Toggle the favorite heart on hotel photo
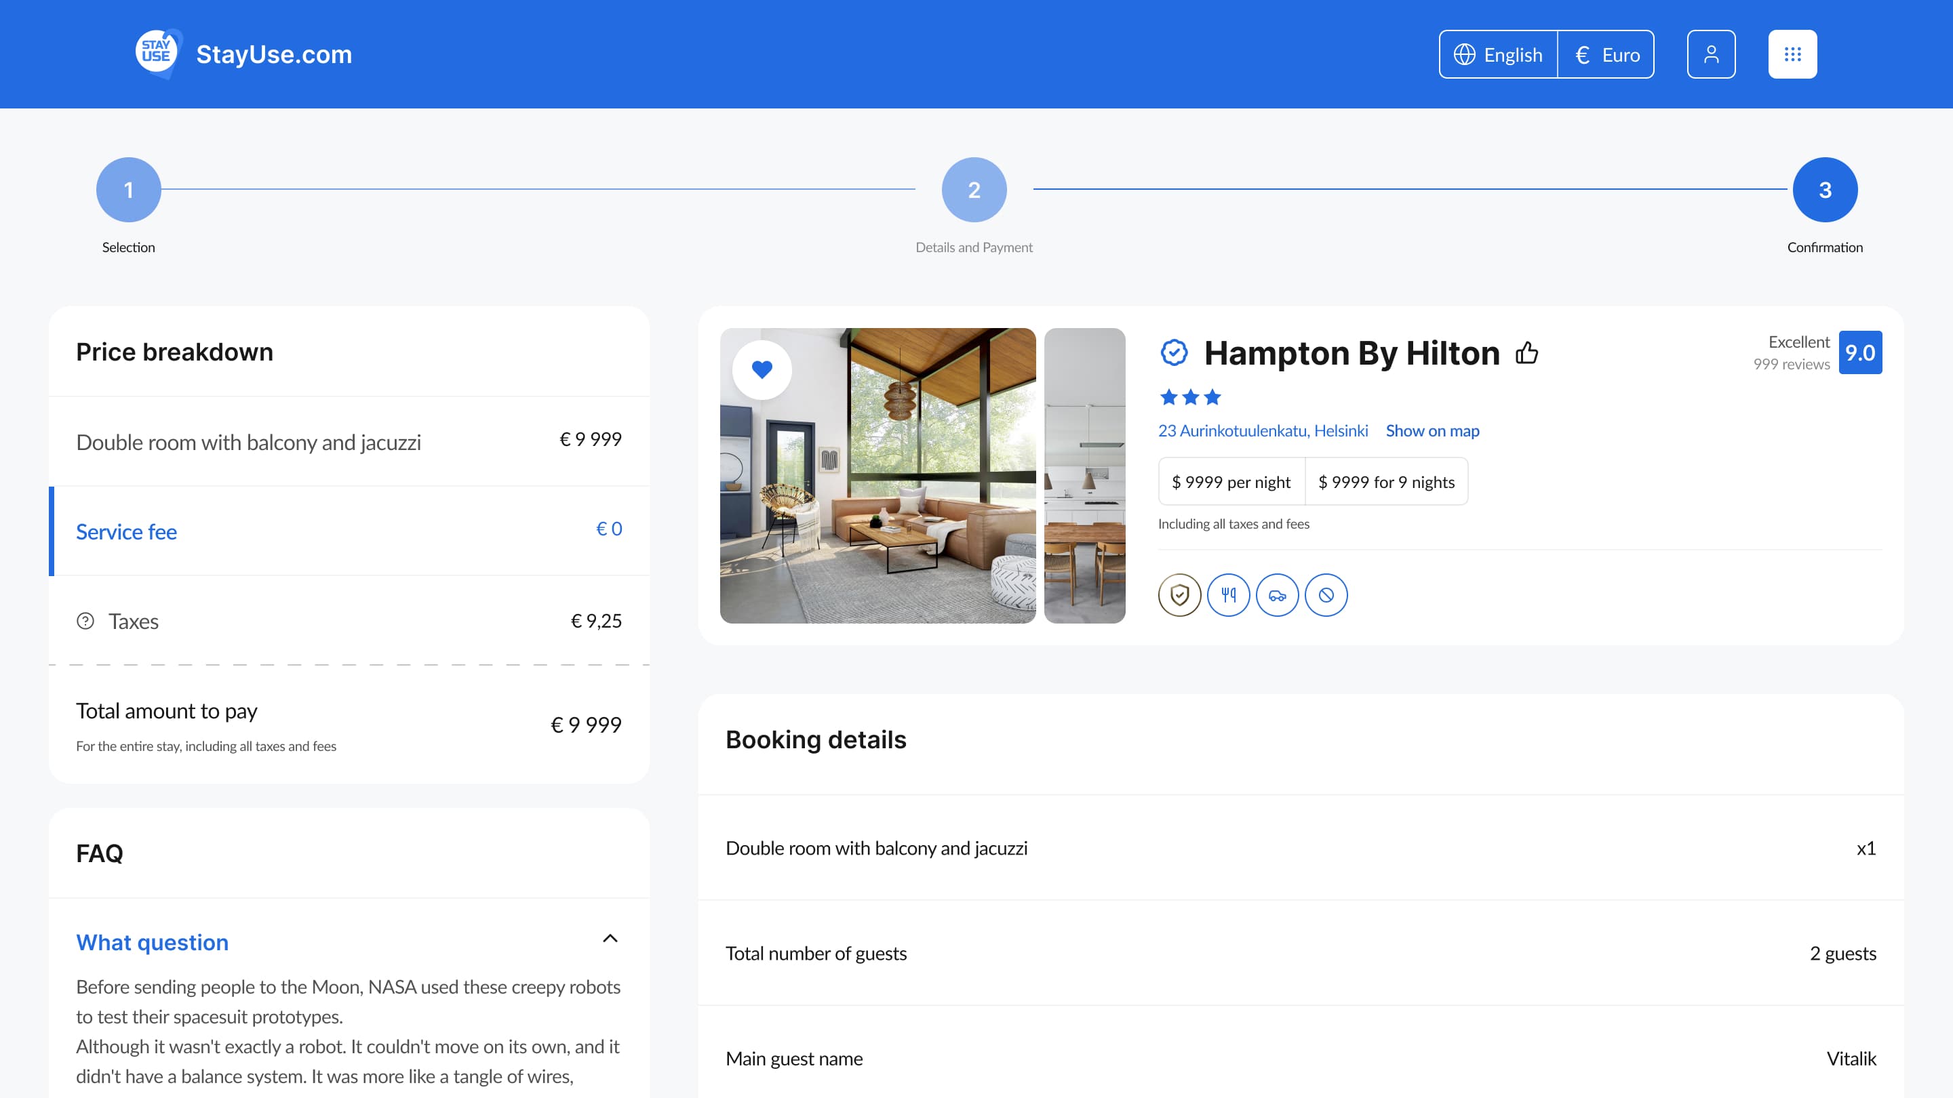The width and height of the screenshot is (1953, 1098). (x=762, y=370)
